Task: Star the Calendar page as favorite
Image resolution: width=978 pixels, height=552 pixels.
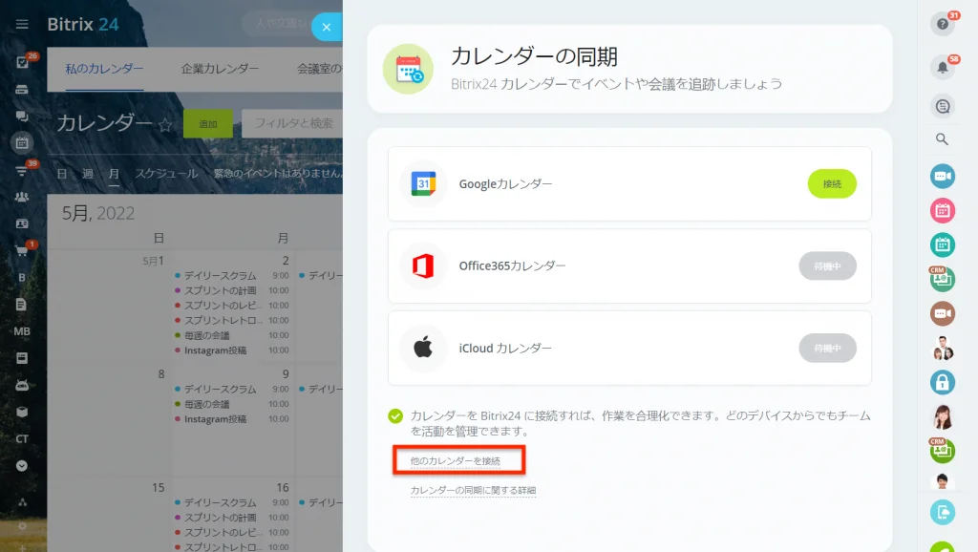Action: (x=165, y=125)
